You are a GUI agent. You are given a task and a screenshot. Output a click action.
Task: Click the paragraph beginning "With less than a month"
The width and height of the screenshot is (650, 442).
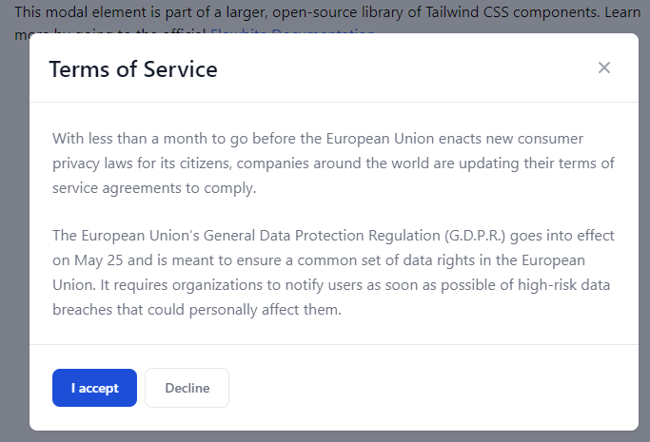[x=333, y=163]
